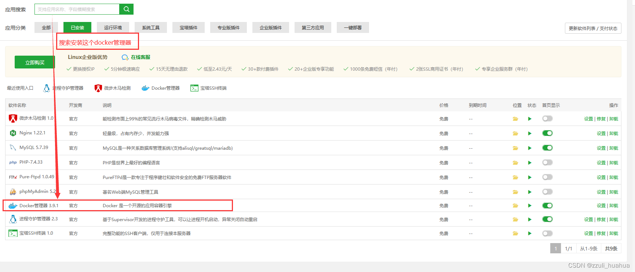The image size is (635, 272).
Task: Click the status play icon for Pure-Ftpd
Action: pos(530,177)
